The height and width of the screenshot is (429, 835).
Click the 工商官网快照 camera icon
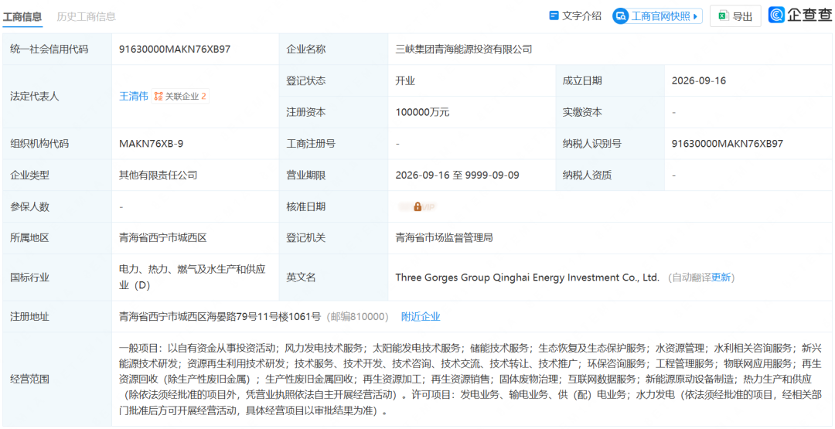[x=621, y=16]
